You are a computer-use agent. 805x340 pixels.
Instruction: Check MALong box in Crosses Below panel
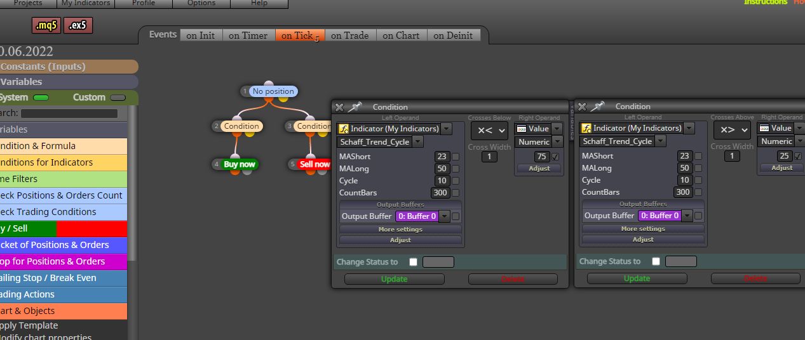tap(455, 169)
